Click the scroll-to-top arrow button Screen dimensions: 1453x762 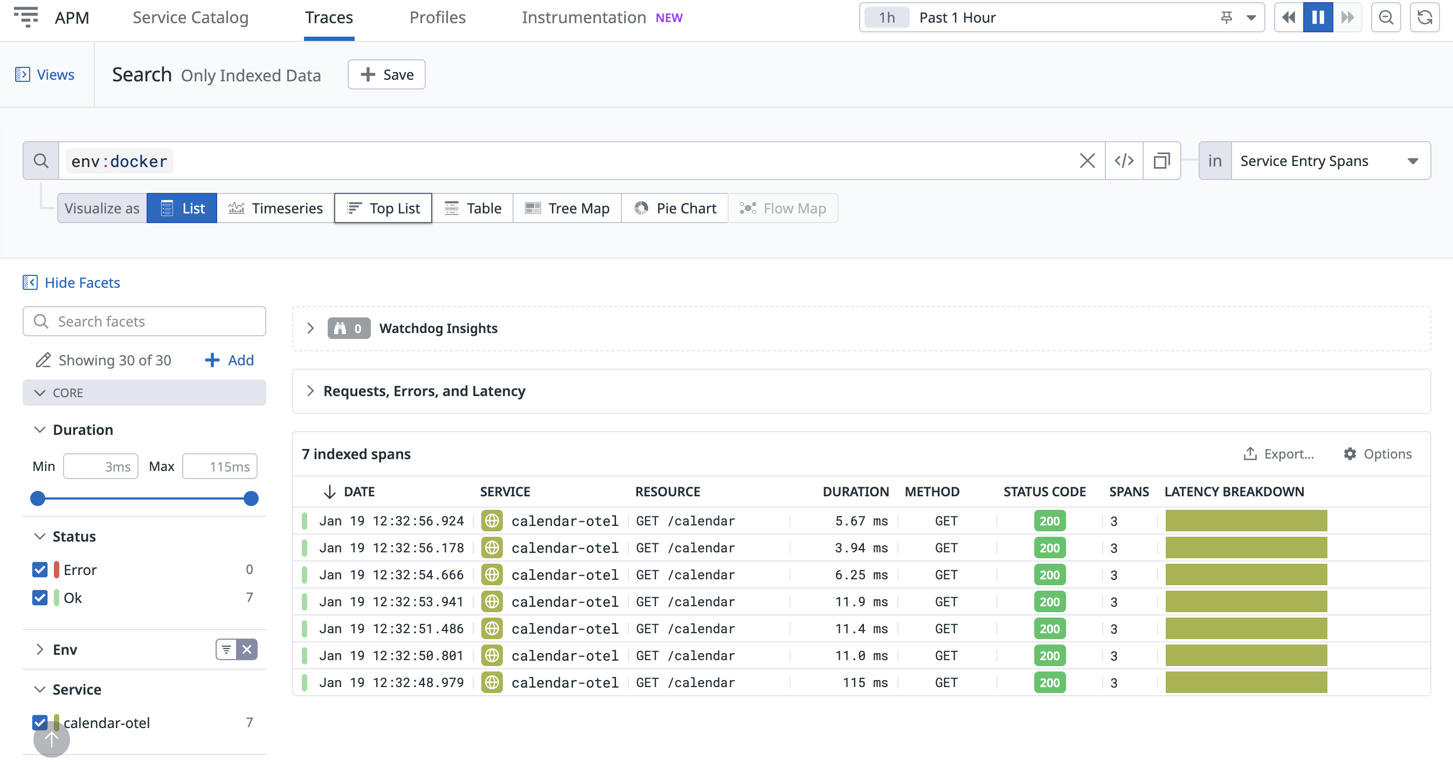(51, 739)
